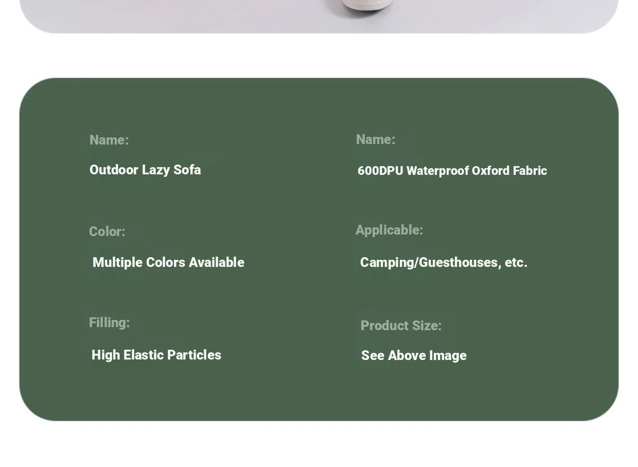Viewport: 638px width, 467px height.
Task: Click the "600DPU" text in the fabric description
Action: (x=380, y=171)
